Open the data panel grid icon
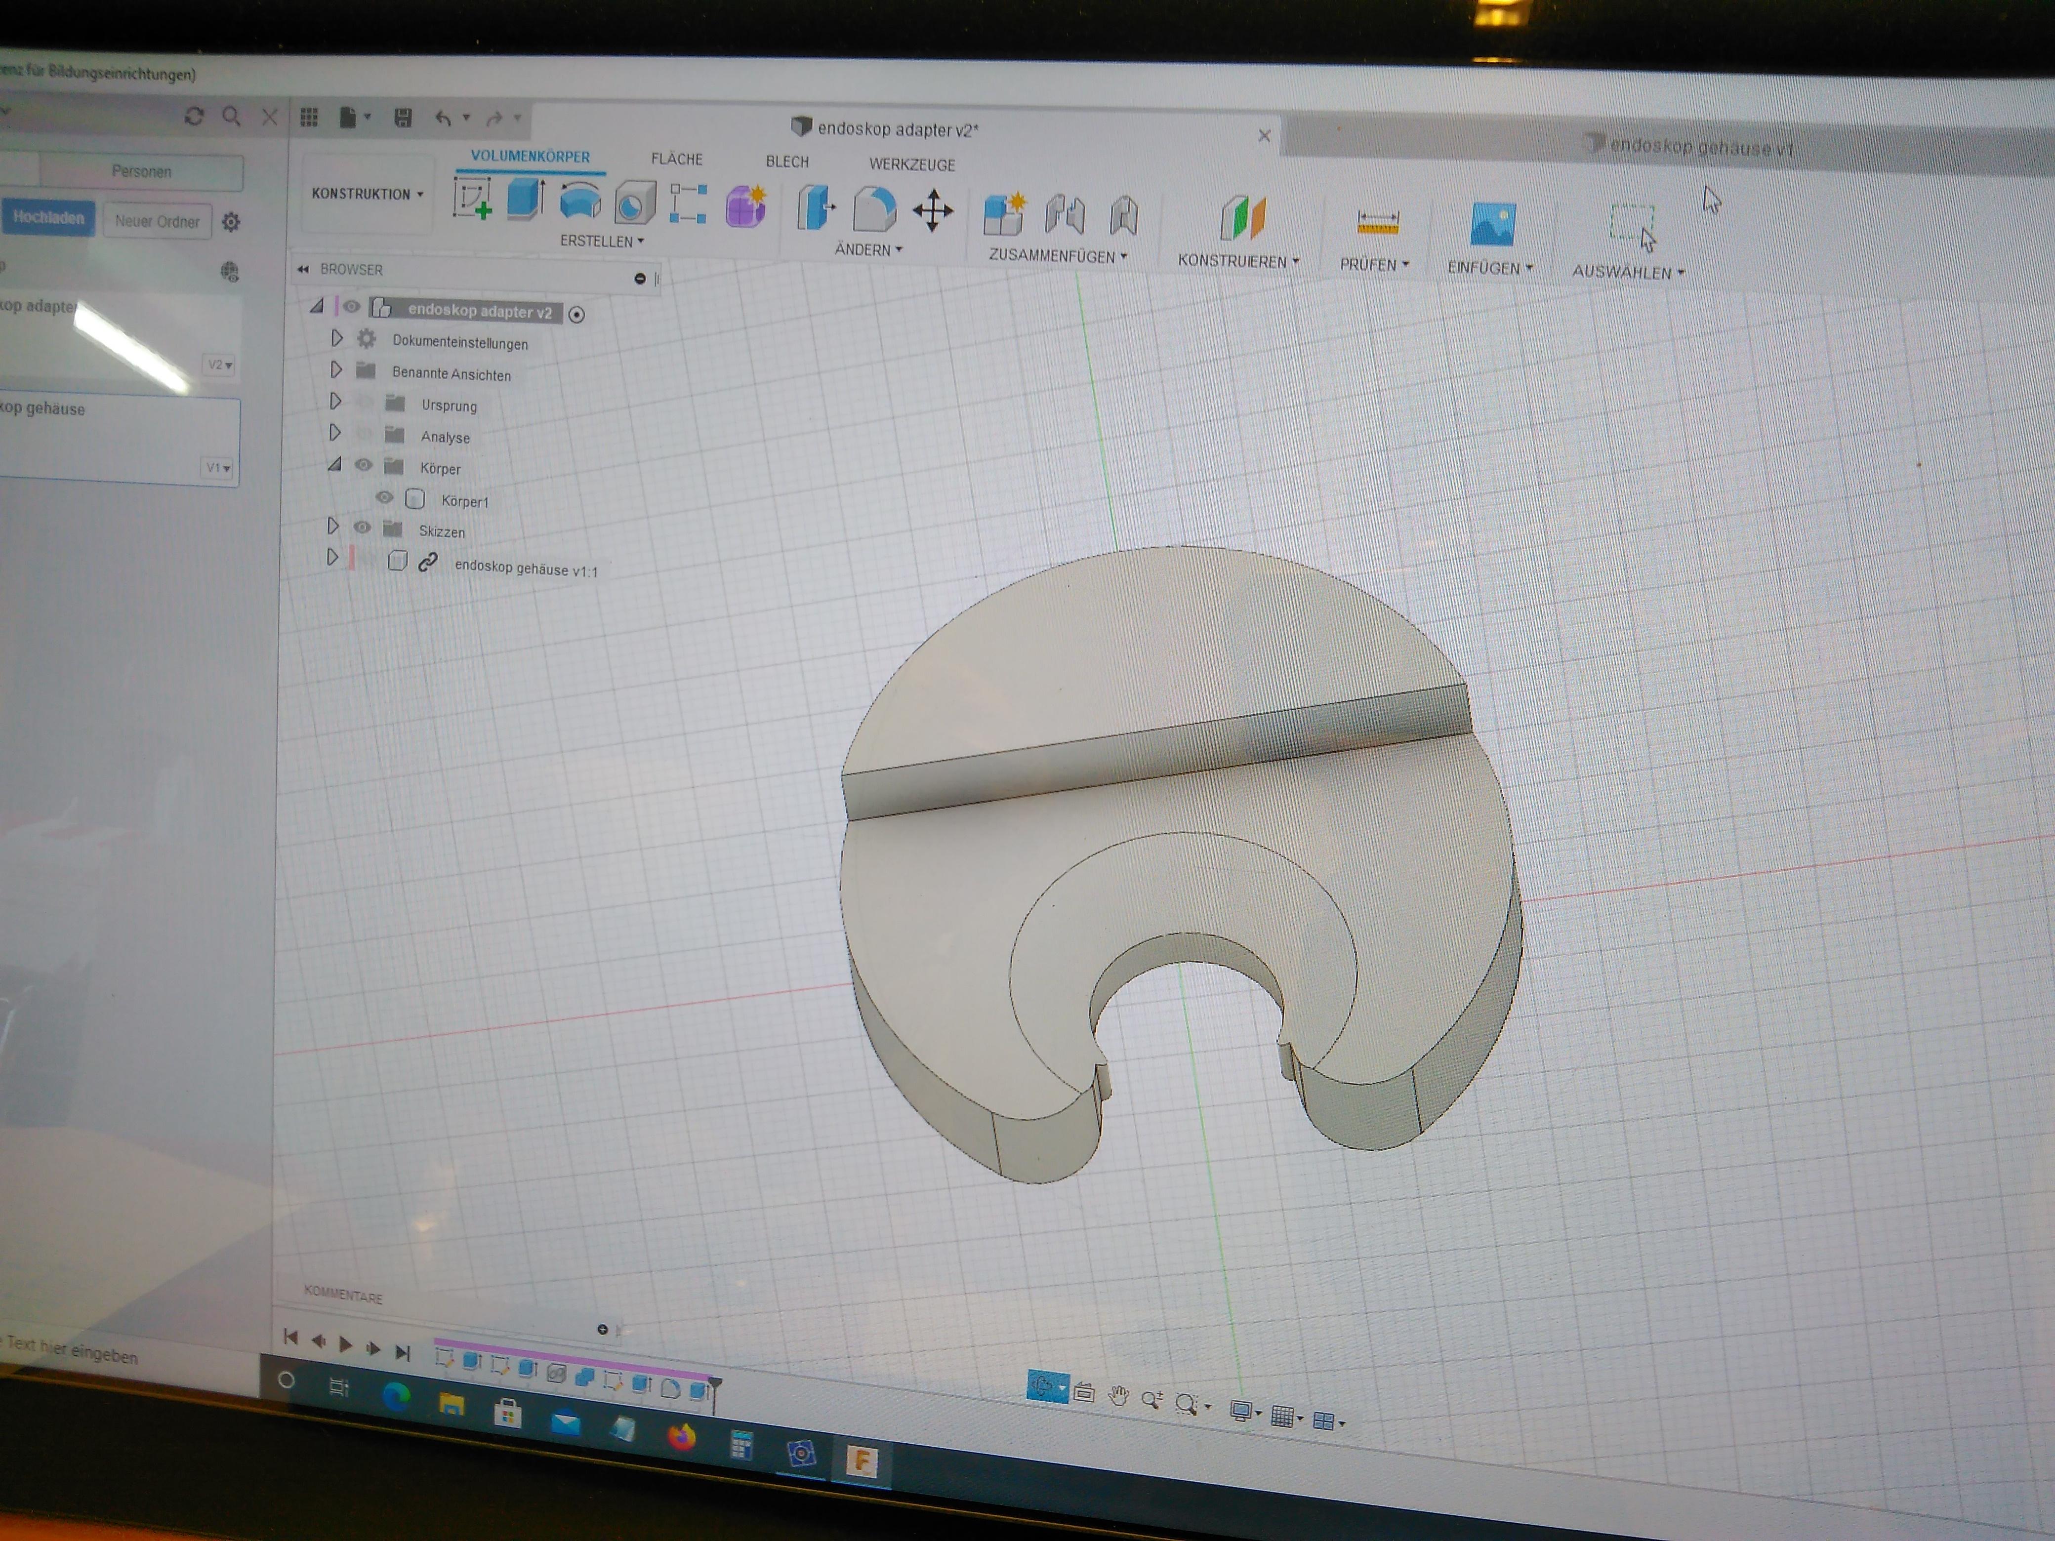 pyautogui.click(x=309, y=116)
